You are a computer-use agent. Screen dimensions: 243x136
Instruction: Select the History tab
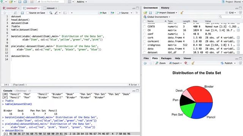165,8
